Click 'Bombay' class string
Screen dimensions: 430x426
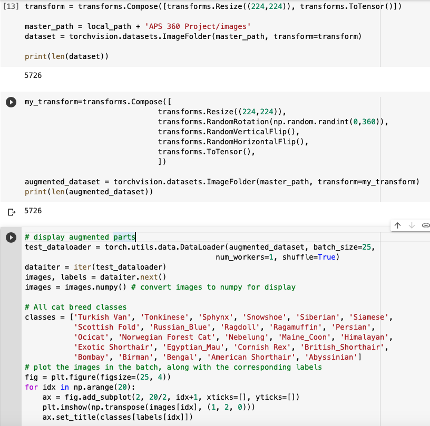pos(91,357)
